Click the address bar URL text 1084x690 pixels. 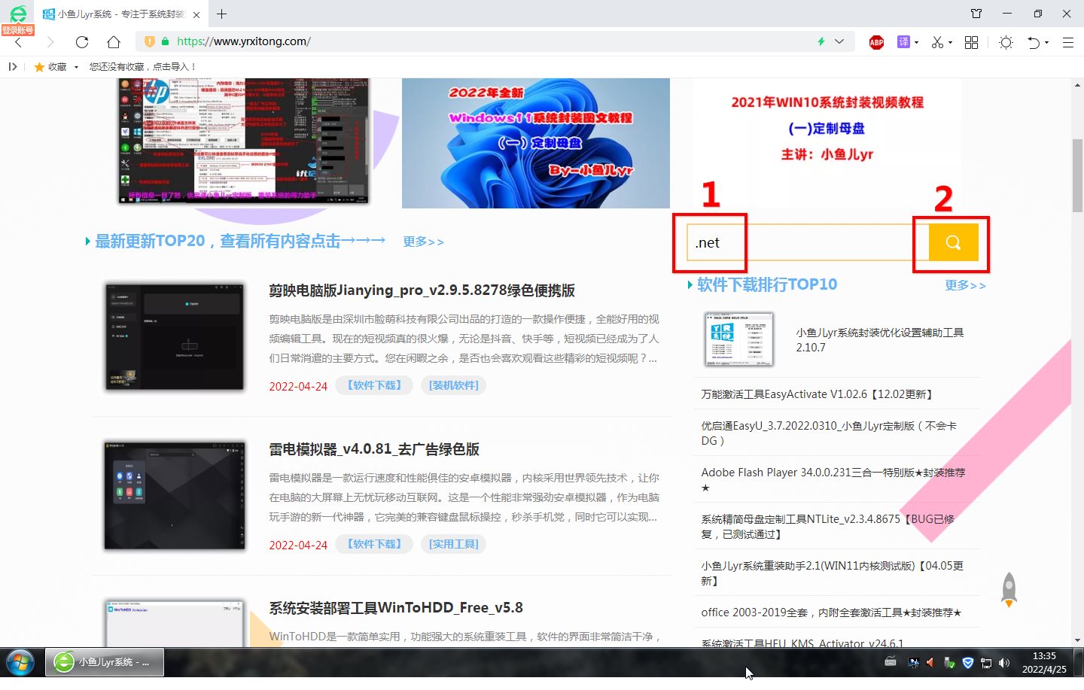click(x=244, y=41)
